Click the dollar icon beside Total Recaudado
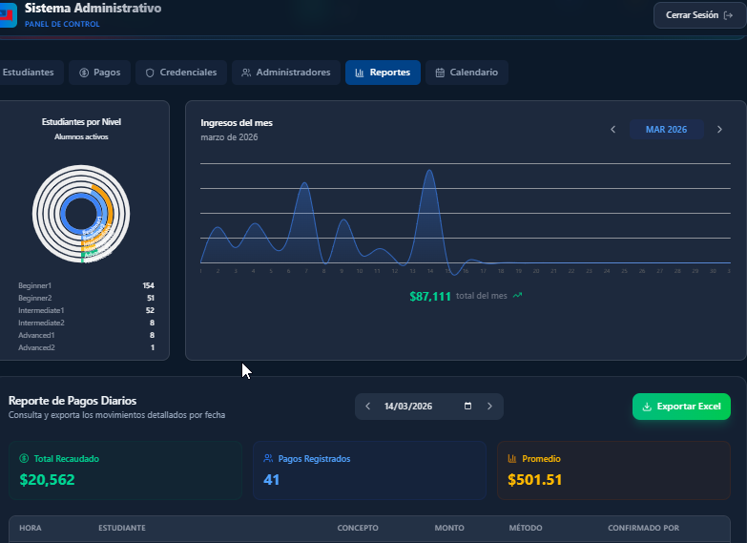Viewport: 747px width, 543px height. coord(24,458)
